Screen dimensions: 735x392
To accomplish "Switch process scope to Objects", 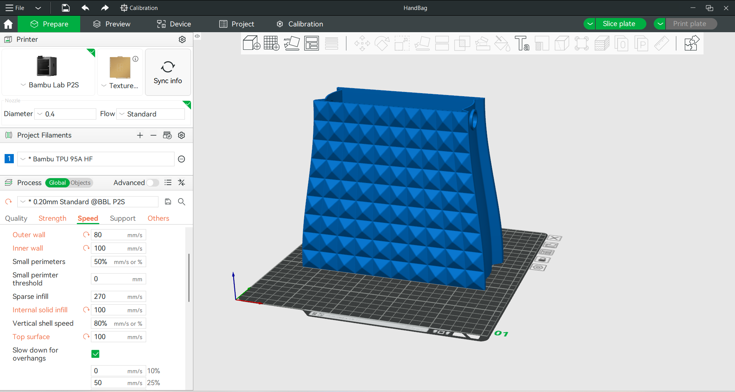I will click(81, 183).
